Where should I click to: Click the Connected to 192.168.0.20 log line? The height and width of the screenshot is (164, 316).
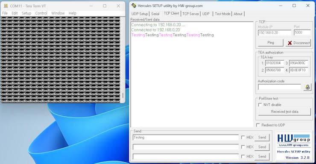[155, 30]
